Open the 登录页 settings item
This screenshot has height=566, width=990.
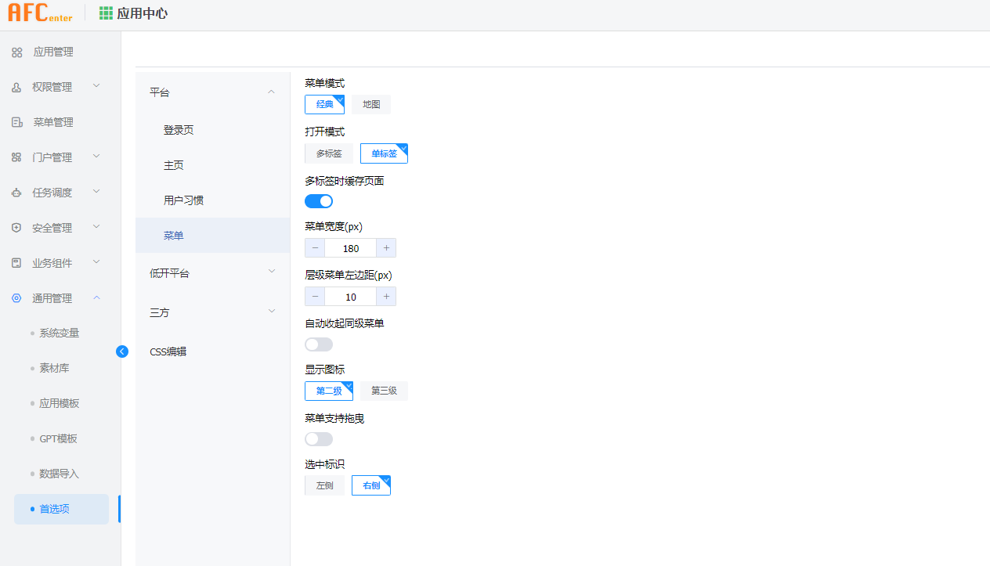[179, 130]
